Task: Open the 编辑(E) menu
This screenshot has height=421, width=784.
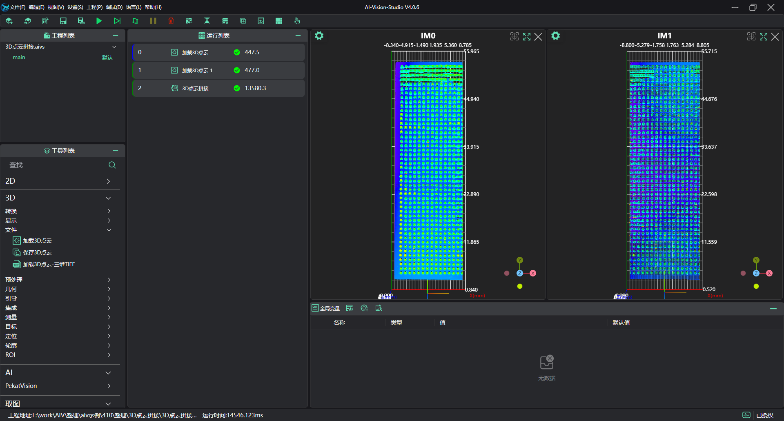Action: pyautogui.click(x=37, y=7)
